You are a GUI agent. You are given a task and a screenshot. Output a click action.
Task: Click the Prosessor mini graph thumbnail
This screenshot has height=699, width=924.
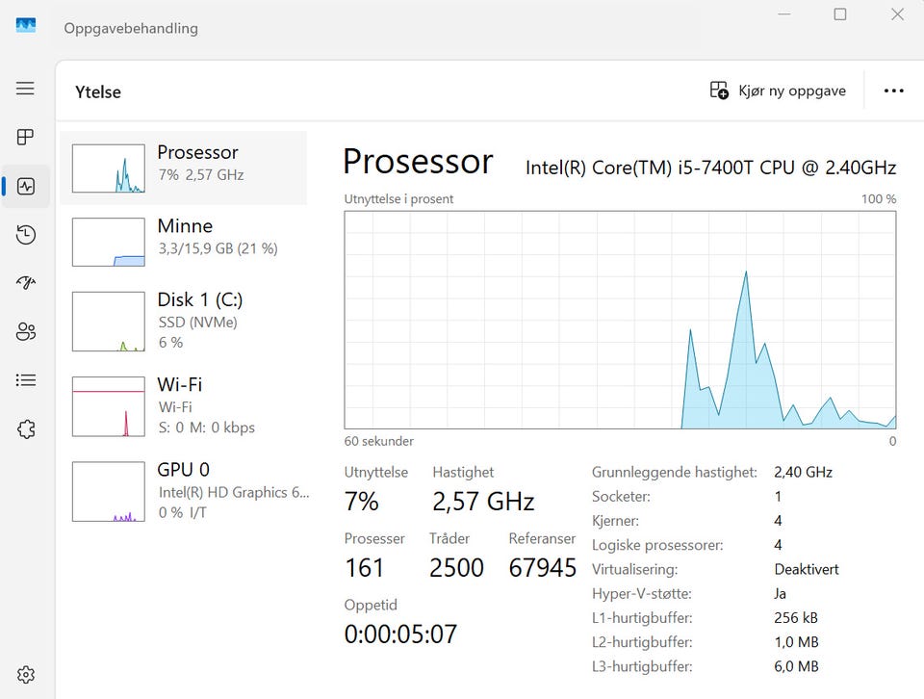(x=109, y=168)
